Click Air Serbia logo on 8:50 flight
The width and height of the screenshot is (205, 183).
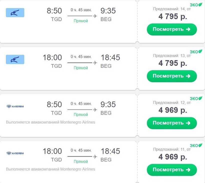click(x=15, y=106)
